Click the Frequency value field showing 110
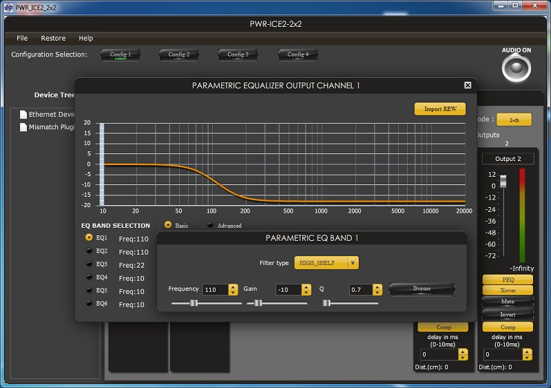The height and width of the screenshot is (388, 551). point(216,290)
